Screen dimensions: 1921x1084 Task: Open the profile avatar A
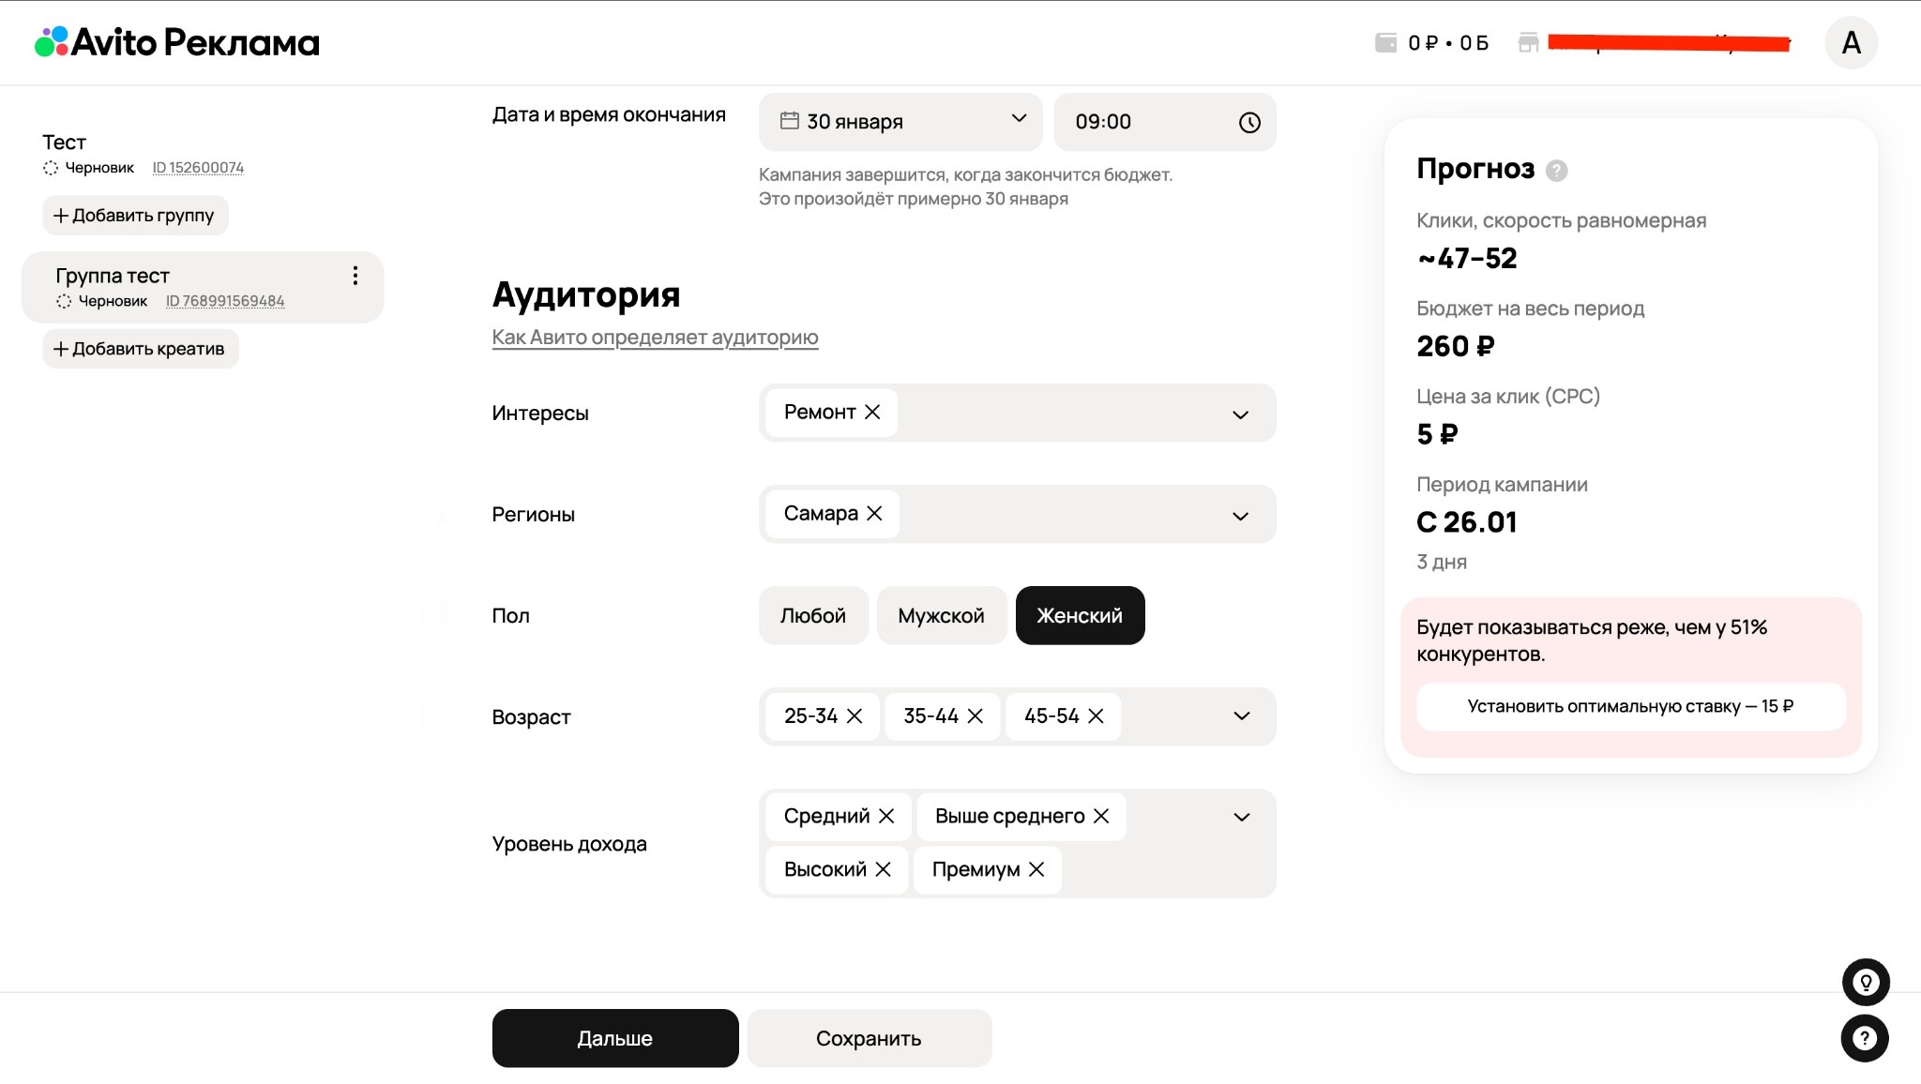point(1851,43)
